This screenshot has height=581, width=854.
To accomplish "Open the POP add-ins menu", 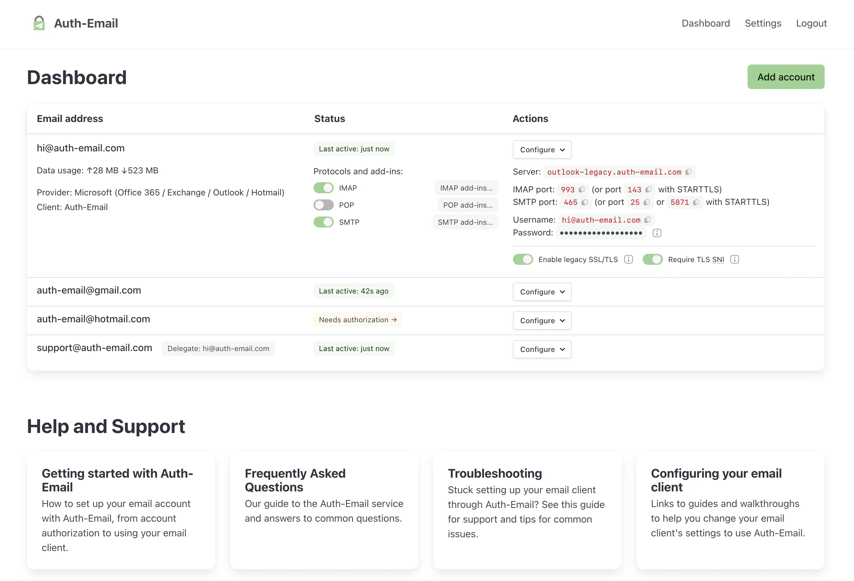I will click(x=467, y=205).
